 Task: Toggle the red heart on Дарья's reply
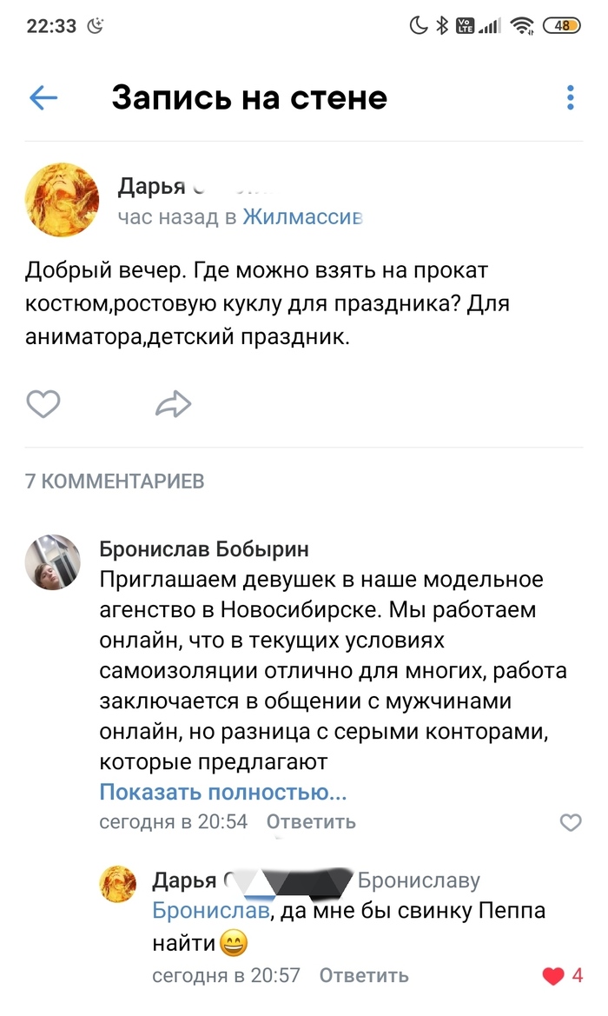click(553, 976)
